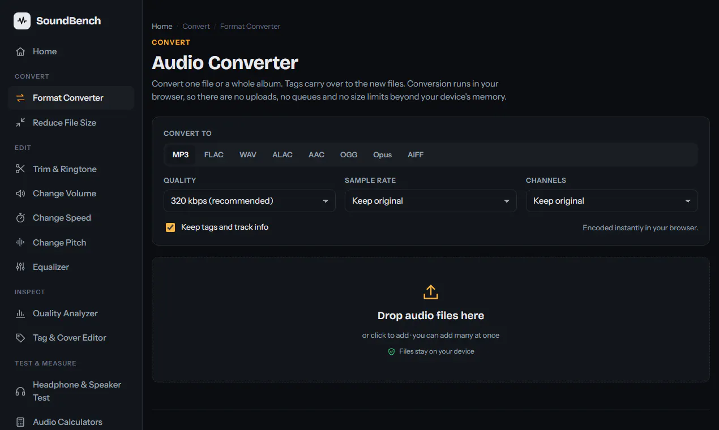Click the Files stay on your device text
This screenshot has width=719, height=430.
click(x=436, y=351)
